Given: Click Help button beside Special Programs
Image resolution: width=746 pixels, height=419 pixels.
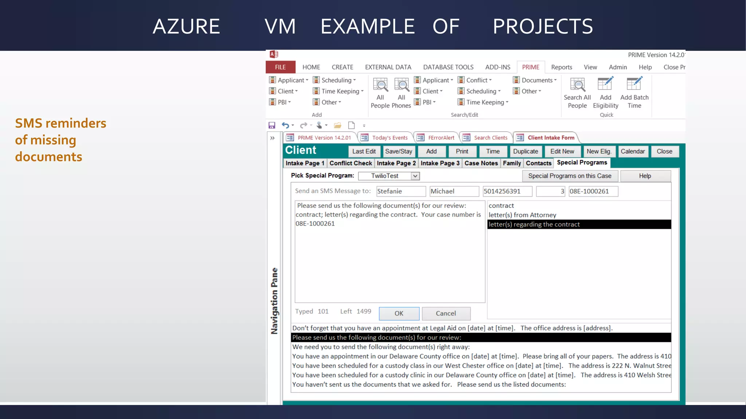Looking at the screenshot, I should click(x=645, y=176).
